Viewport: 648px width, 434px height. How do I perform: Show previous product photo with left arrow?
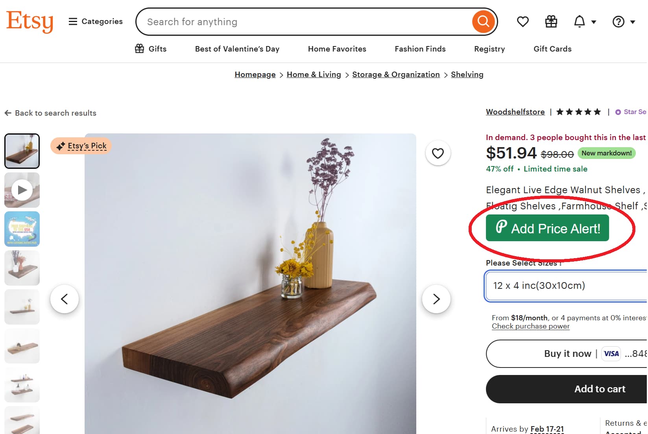pos(65,299)
